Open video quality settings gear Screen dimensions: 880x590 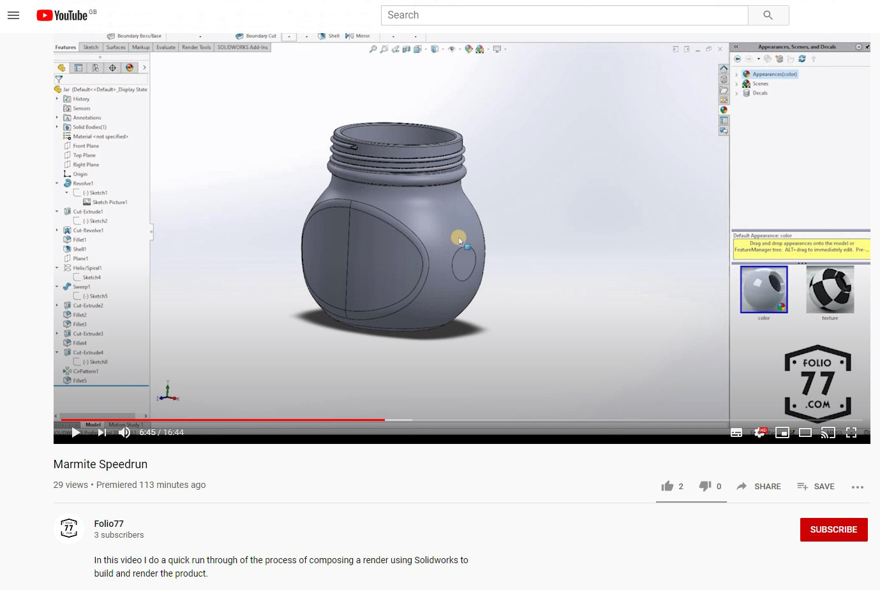pos(759,432)
